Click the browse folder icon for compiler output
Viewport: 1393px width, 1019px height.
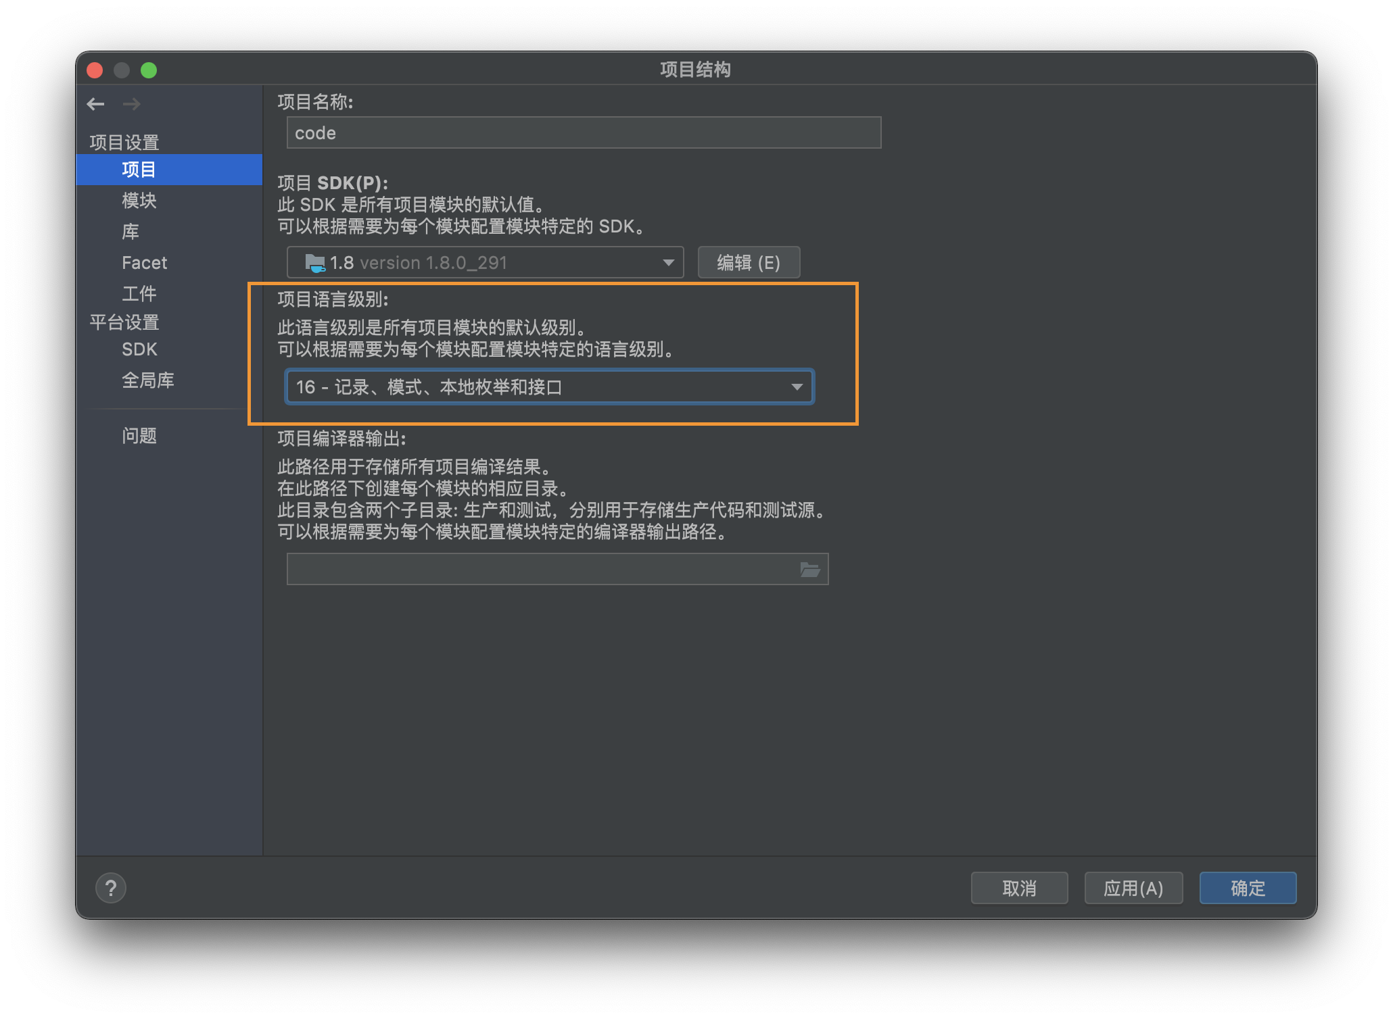[809, 570]
